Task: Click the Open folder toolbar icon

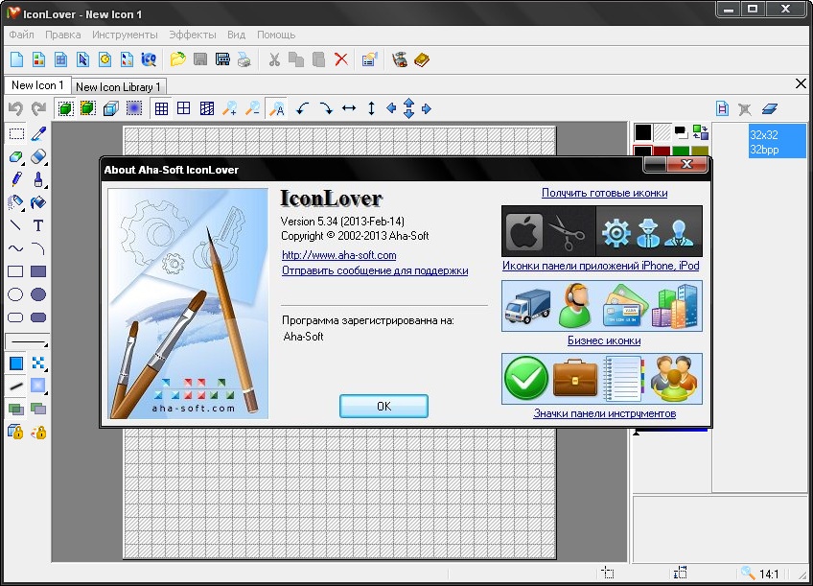Action: 177,59
